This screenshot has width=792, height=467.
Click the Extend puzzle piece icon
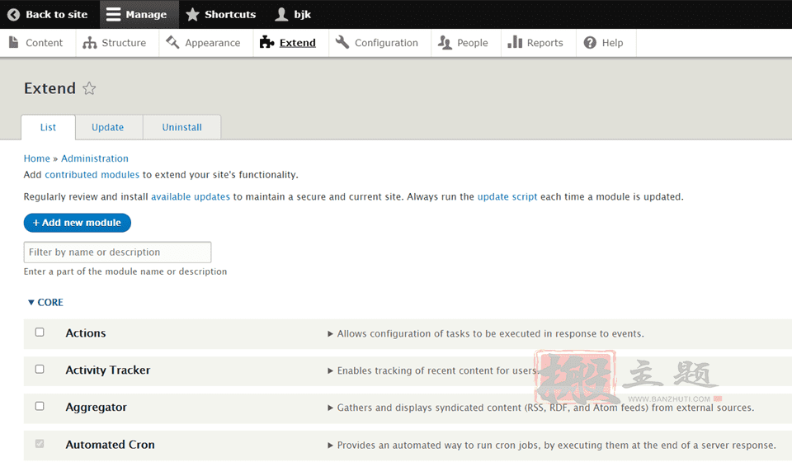click(266, 42)
